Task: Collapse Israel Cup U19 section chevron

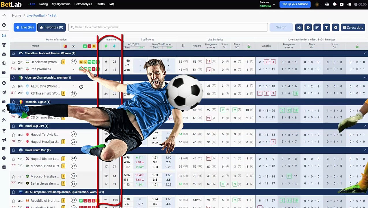Action: pyautogui.click(x=365, y=126)
